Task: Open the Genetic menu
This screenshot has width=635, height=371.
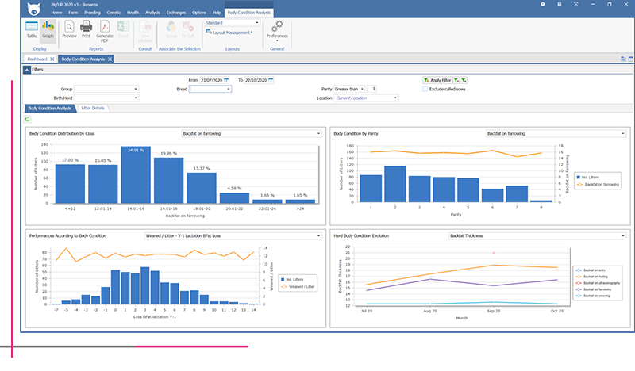Action: [x=114, y=13]
